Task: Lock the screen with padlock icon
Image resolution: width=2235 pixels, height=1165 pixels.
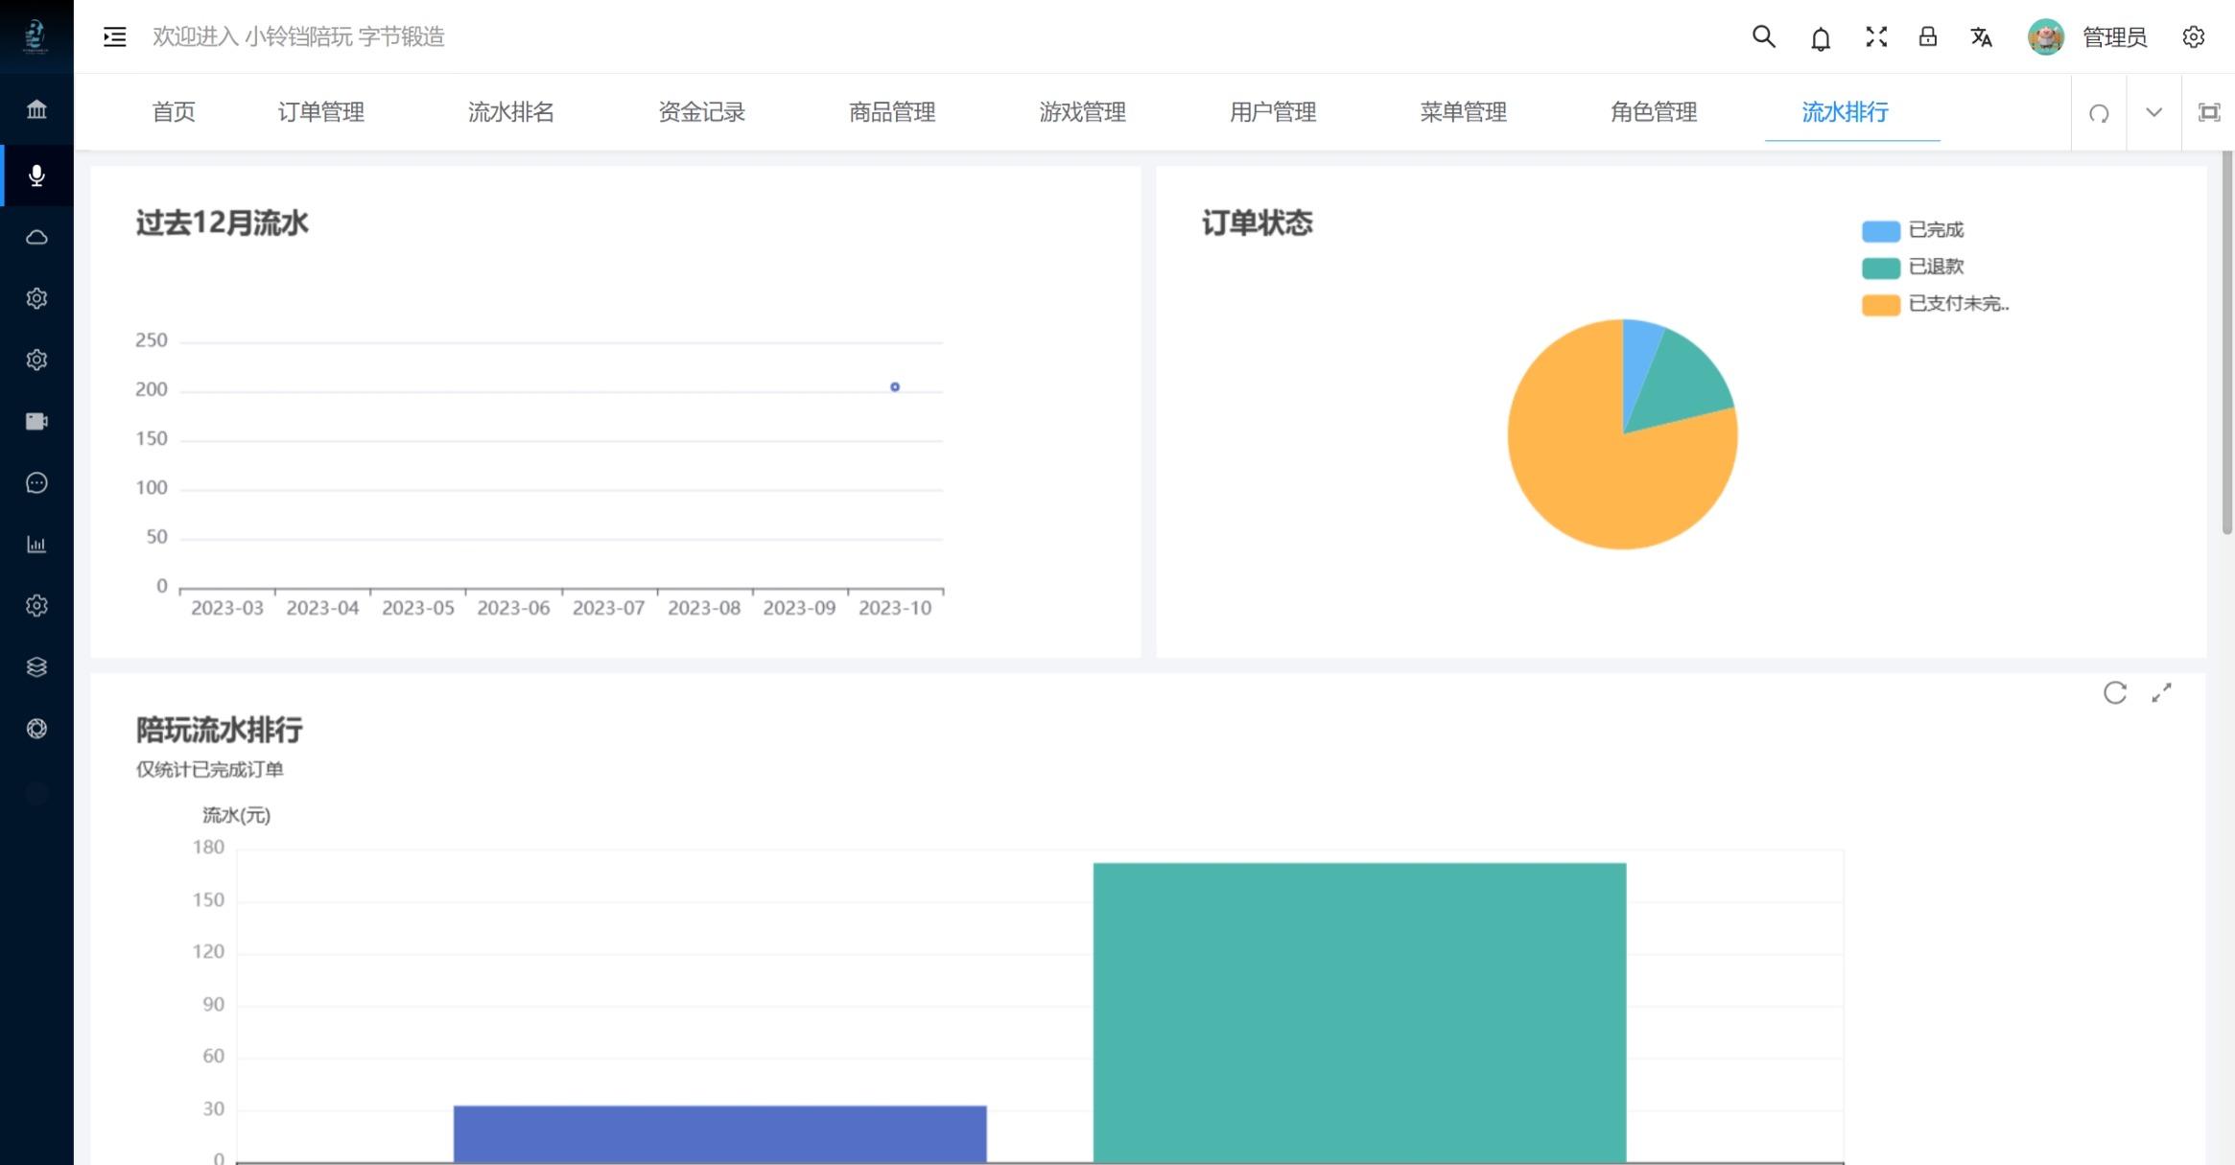Action: 1927,36
